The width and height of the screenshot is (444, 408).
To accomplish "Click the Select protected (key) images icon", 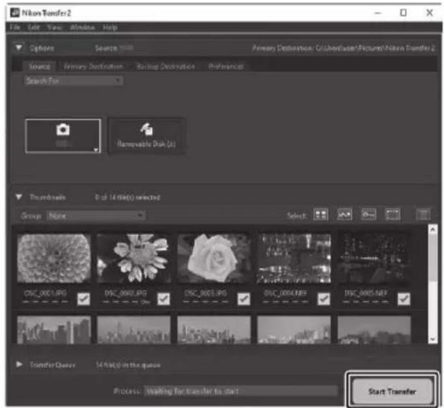I will pyautogui.click(x=368, y=214).
